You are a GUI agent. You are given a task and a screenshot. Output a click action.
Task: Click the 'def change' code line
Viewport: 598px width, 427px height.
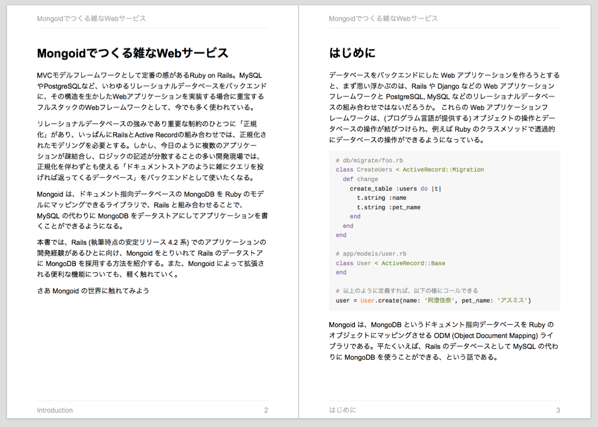pyautogui.click(x=361, y=179)
